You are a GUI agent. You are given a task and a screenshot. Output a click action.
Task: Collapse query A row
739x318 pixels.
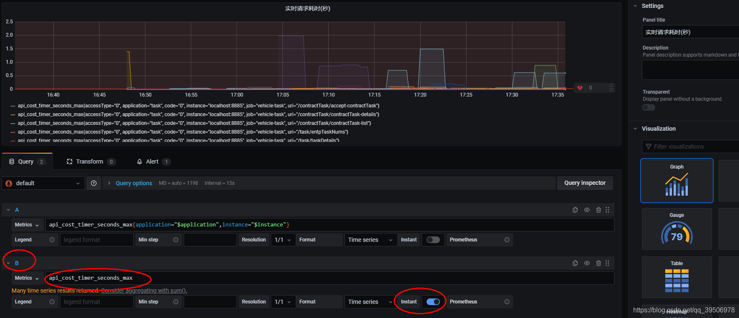[x=8, y=210]
